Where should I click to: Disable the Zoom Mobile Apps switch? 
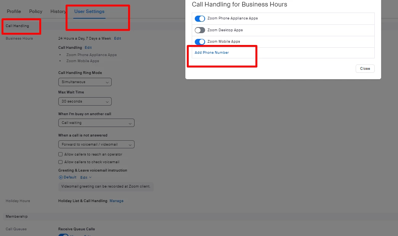pyautogui.click(x=200, y=42)
